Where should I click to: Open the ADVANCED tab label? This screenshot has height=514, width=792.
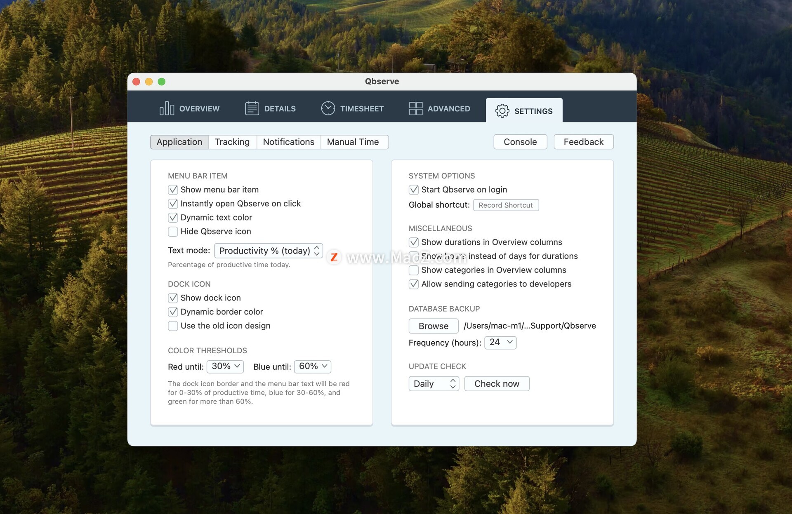[449, 109]
